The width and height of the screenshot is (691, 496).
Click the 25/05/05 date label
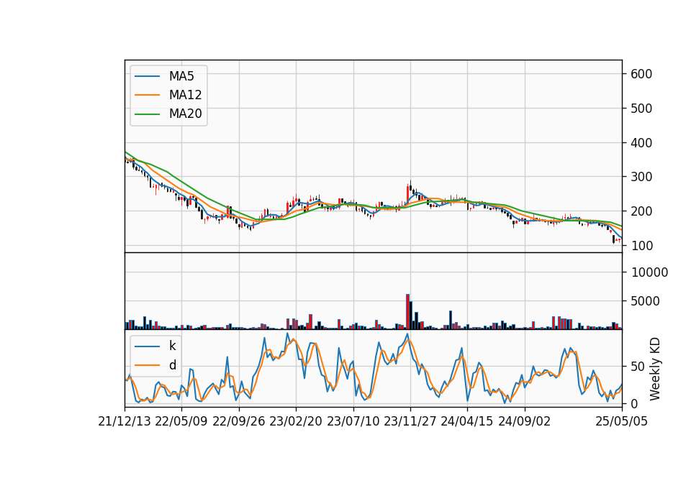(x=622, y=421)
